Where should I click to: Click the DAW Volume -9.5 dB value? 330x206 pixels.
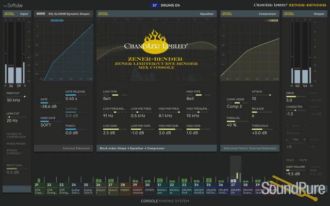[293, 174]
